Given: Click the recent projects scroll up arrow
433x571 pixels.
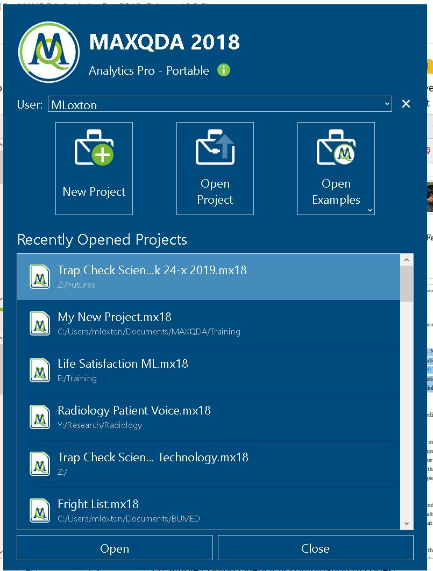Looking at the screenshot, I should pyautogui.click(x=407, y=260).
